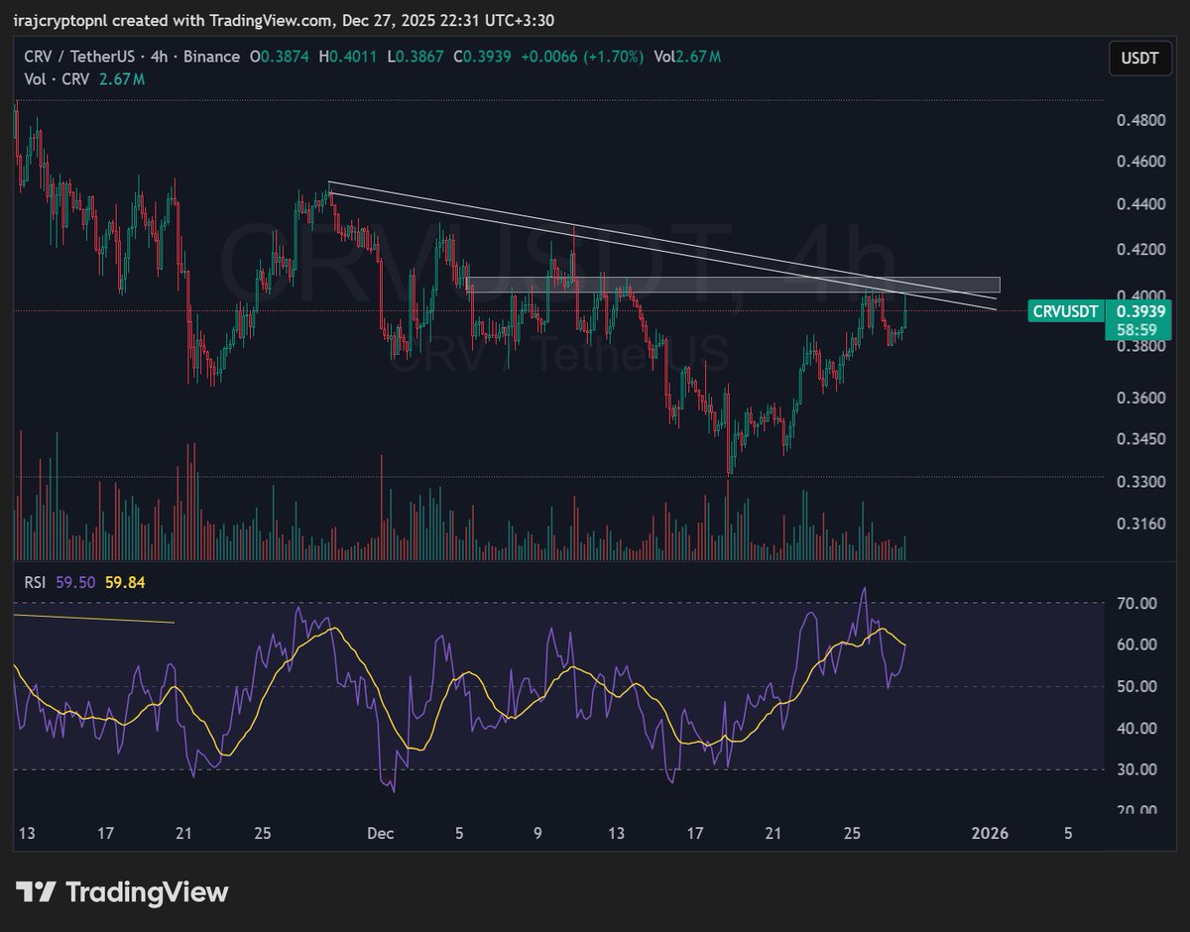Click the 60.00 RSI scale label
The width and height of the screenshot is (1190, 932).
point(1138,644)
